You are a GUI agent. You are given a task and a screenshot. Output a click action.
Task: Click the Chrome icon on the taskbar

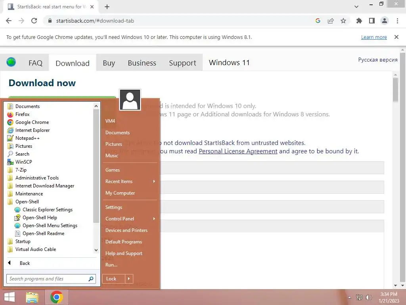(57, 297)
